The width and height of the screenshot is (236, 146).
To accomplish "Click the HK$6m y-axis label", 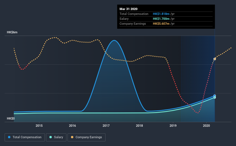I will click(x=12, y=32).
